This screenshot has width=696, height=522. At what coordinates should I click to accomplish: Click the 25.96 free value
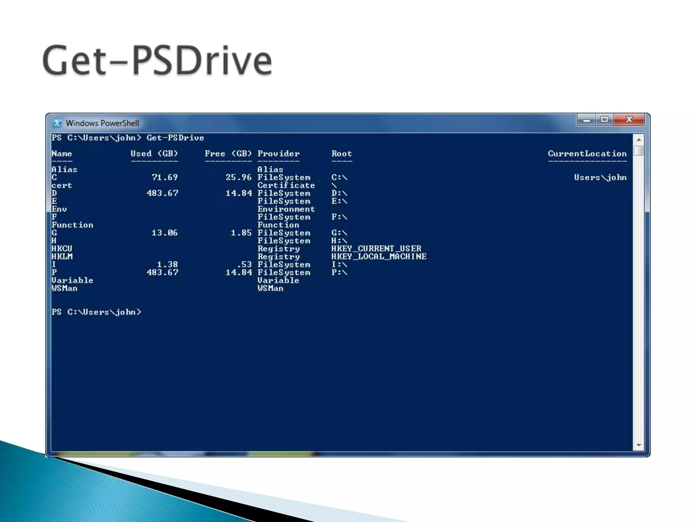coord(239,177)
